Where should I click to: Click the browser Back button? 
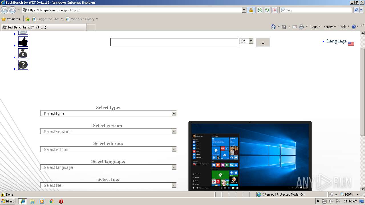tap(4, 10)
